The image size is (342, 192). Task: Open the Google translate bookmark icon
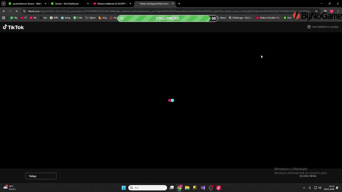click(x=54, y=18)
